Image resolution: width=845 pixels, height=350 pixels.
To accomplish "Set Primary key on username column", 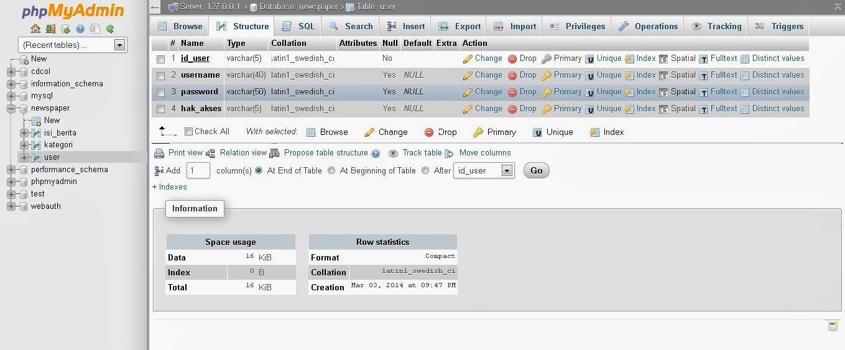I will pyautogui.click(x=561, y=75).
